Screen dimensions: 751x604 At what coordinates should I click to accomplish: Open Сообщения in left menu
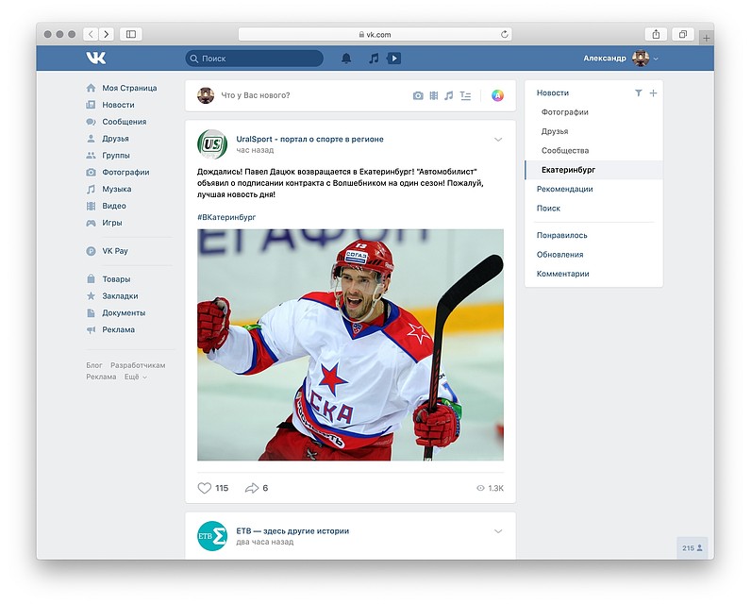pyautogui.click(x=116, y=122)
